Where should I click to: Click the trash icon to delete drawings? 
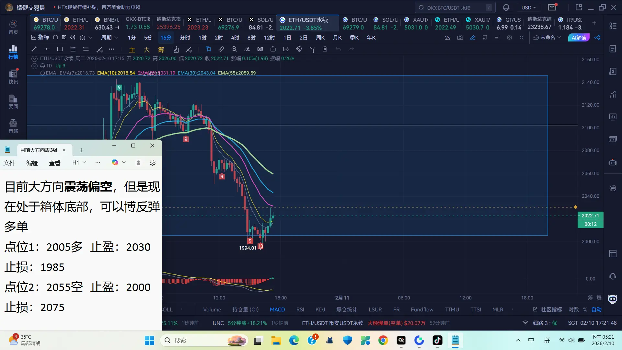click(x=325, y=49)
